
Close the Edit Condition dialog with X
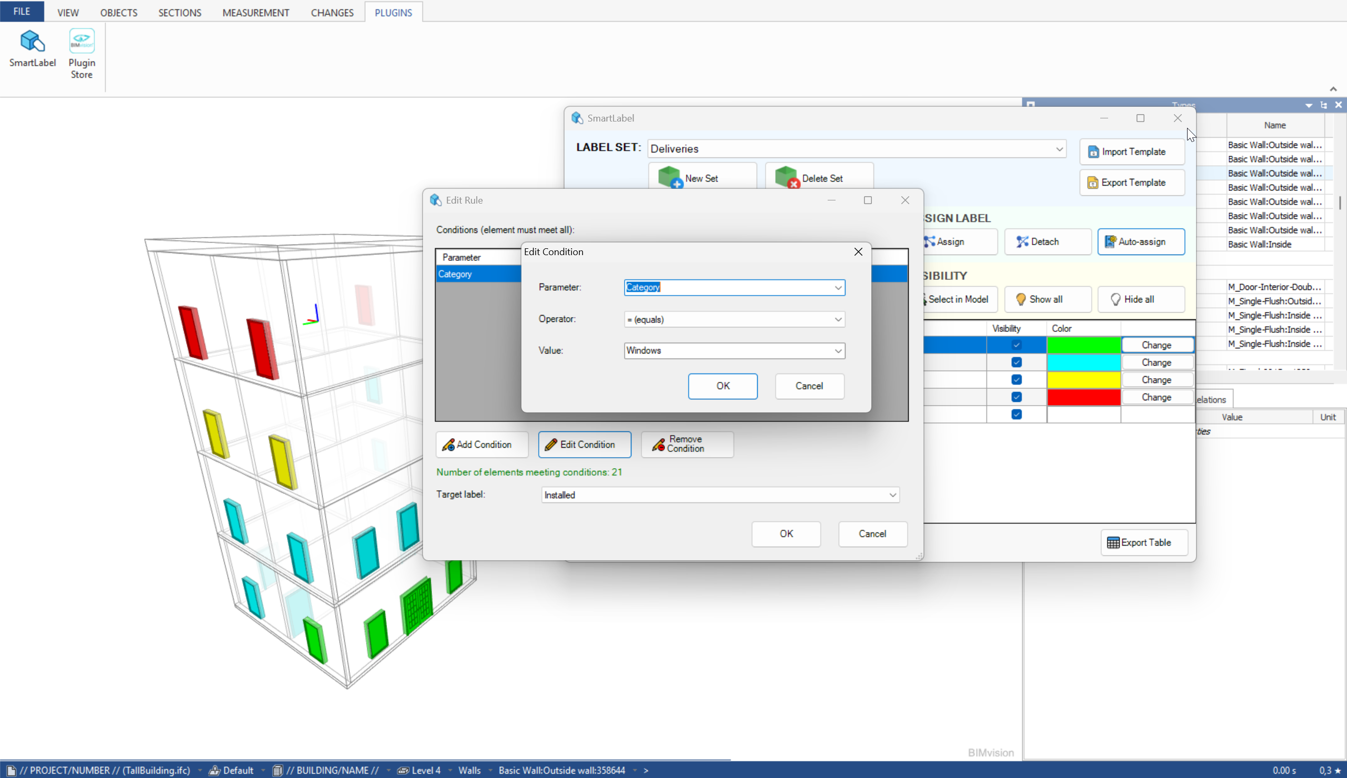point(858,251)
